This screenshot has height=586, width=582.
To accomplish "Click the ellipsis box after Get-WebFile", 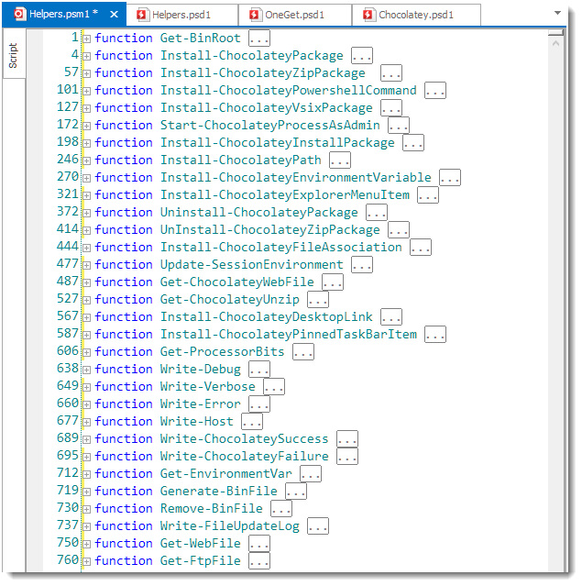I will coord(259,544).
